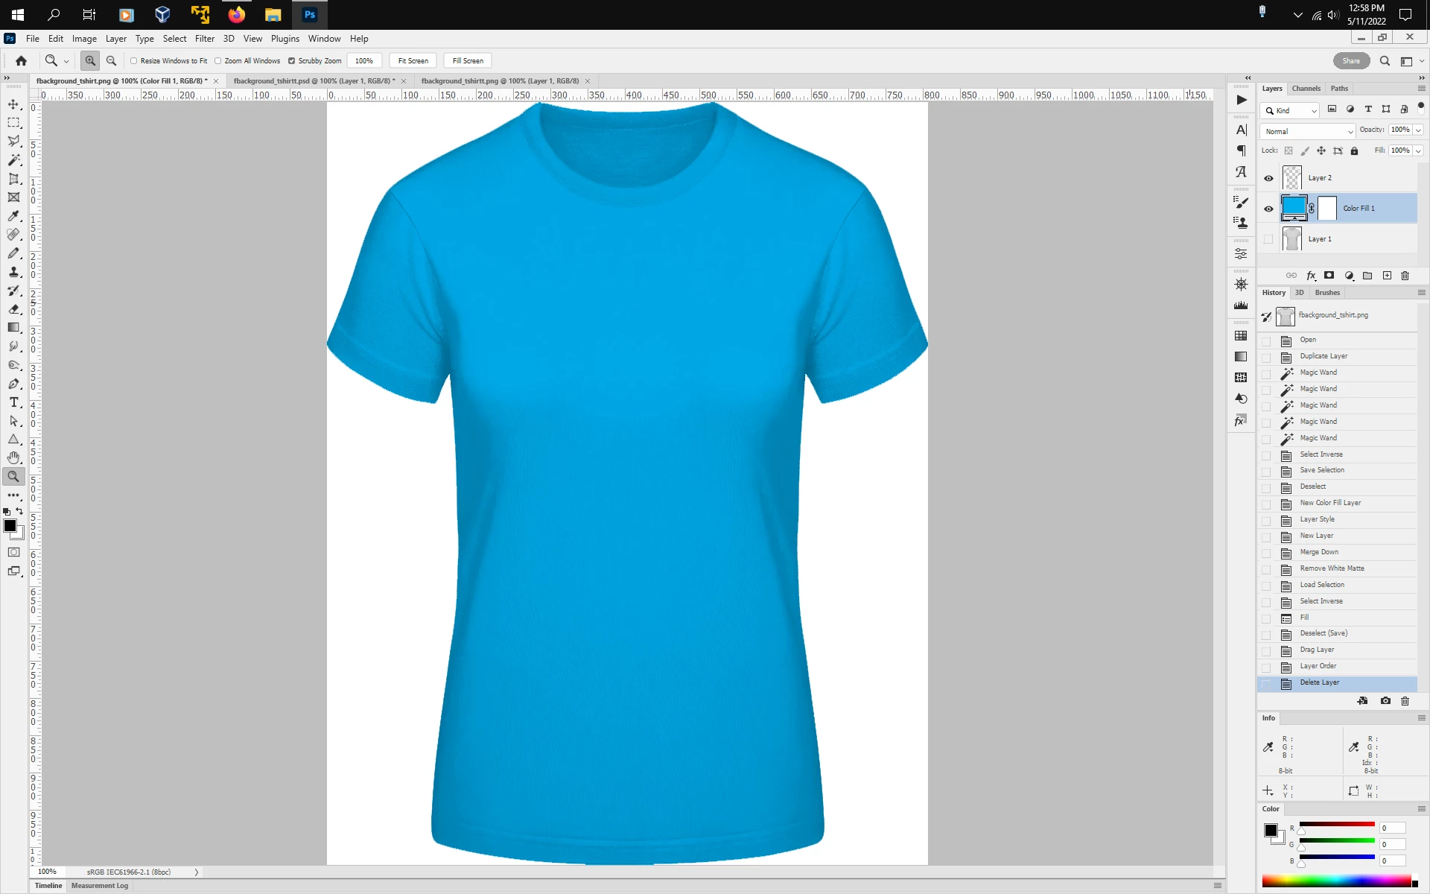The height and width of the screenshot is (894, 1430).
Task: Expand the layer Opacity dropdown arrow
Action: coord(1418,130)
